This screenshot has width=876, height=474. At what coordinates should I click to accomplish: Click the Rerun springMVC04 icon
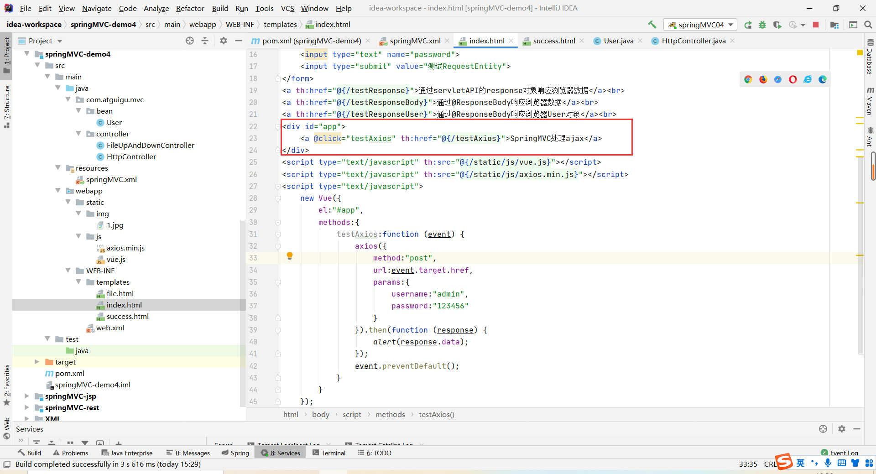point(748,25)
